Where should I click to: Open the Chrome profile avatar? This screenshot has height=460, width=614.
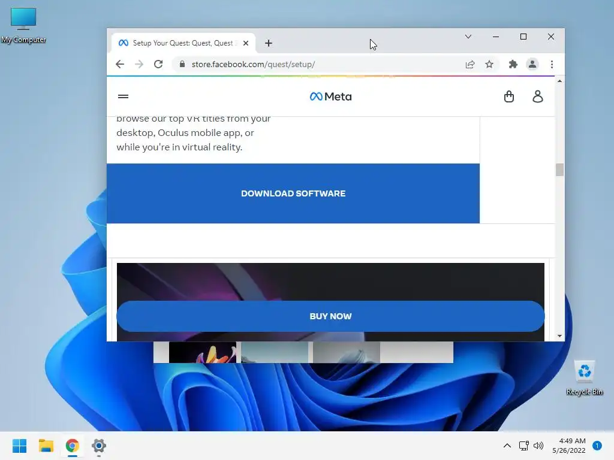532,64
